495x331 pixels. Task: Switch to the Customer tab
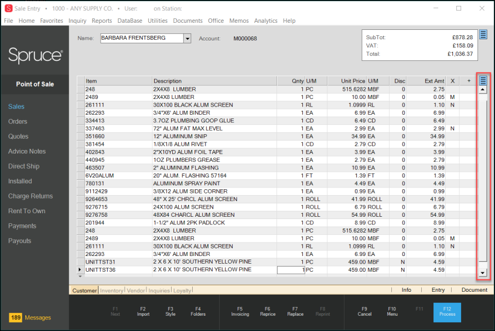[84, 290]
